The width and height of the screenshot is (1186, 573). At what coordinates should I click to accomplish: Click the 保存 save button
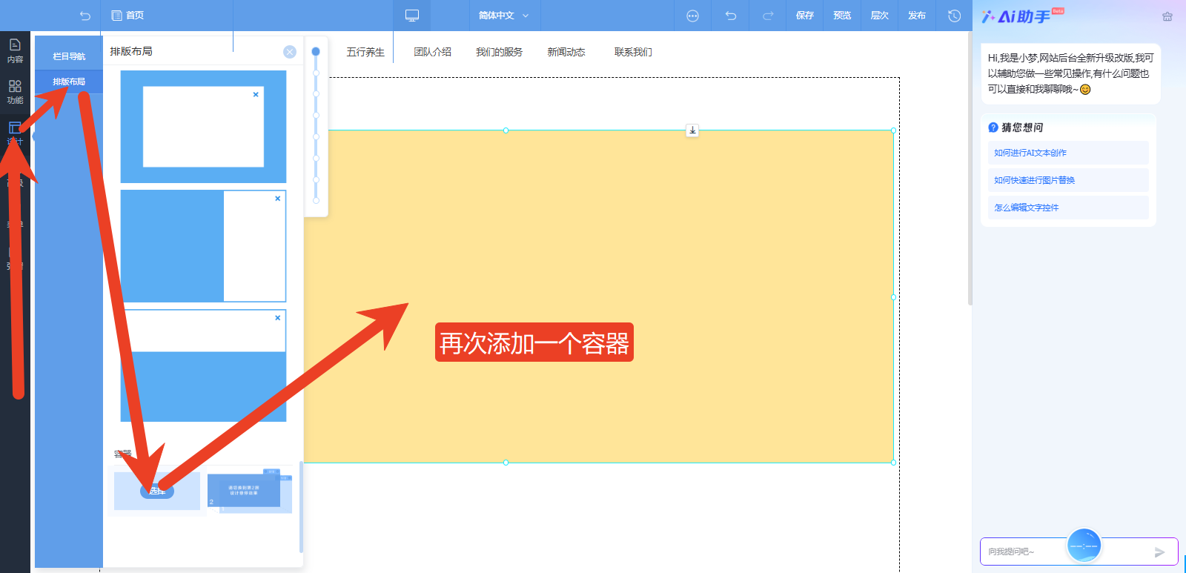804,16
